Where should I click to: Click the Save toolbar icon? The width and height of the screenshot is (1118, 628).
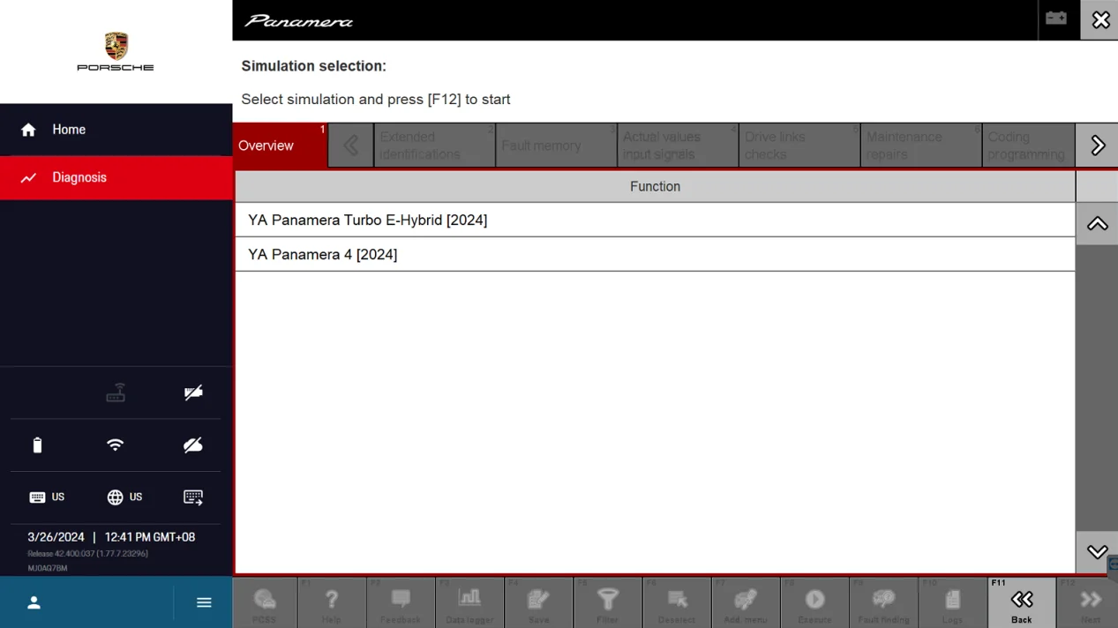(538, 603)
